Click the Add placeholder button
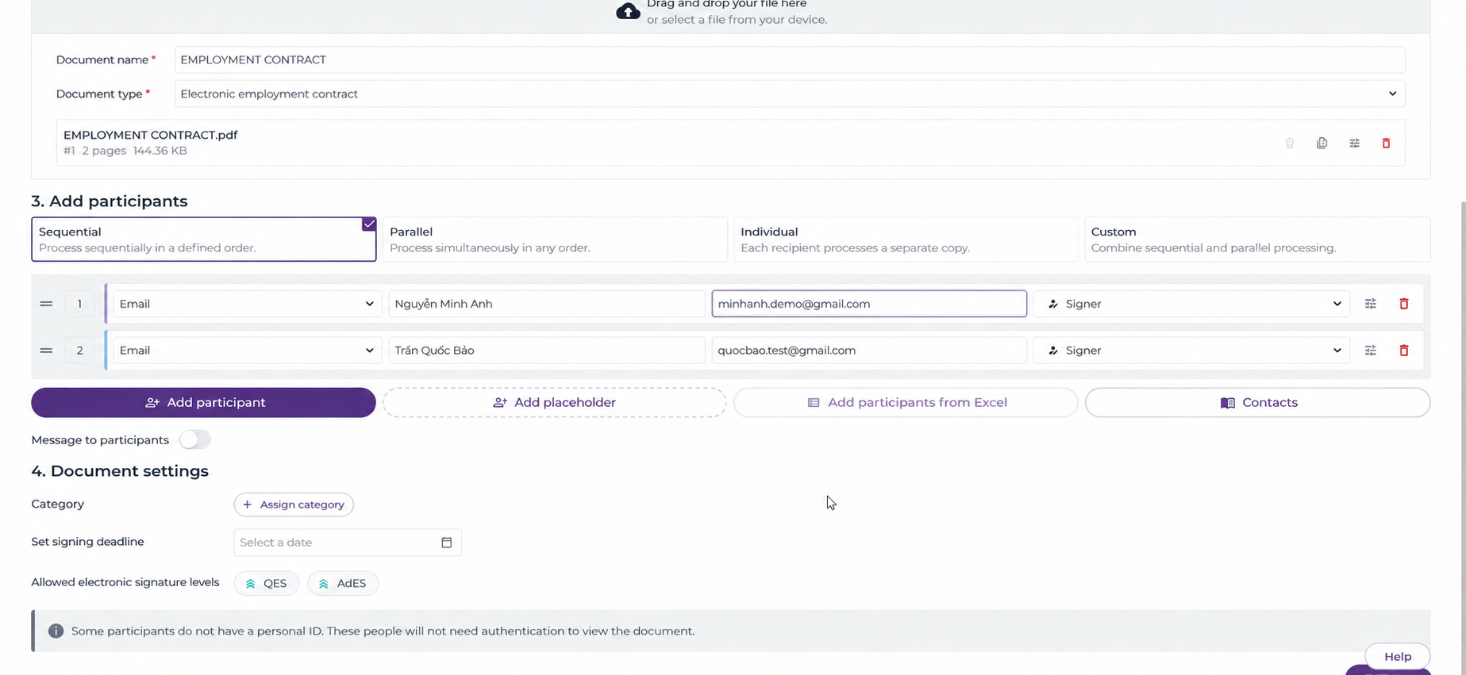Image resolution: width=1466 pixels, height=675 pixels. pyautogui.click(x=554, y=403)
